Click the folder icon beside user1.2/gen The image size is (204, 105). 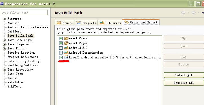[66, 43]
